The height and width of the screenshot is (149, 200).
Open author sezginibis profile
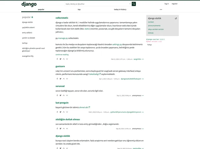(137, 59)
